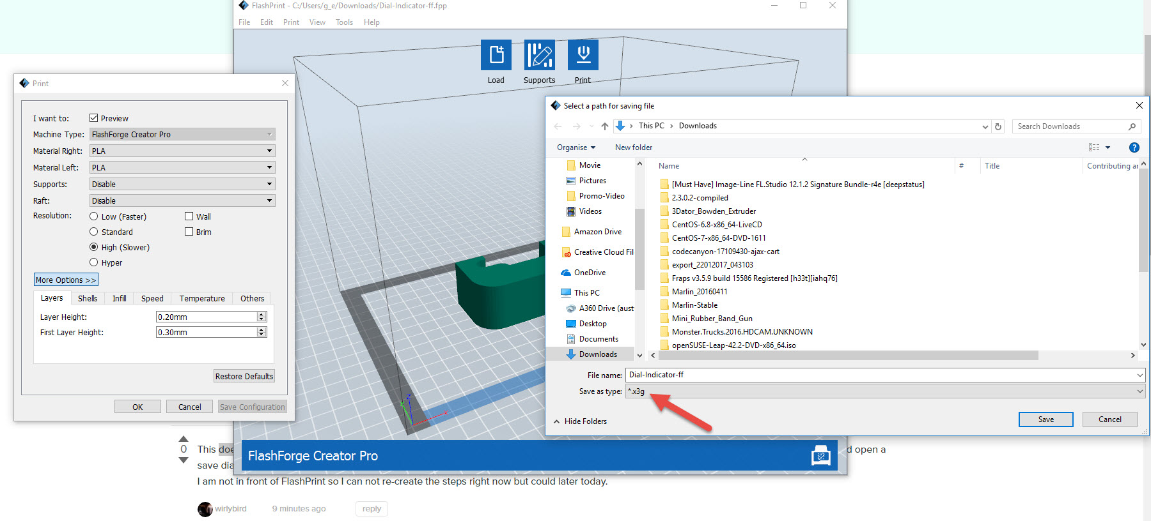Open the Supports tool icon
The width and height of the screenshot is (1151, 521).
click(x=539, y=55)
